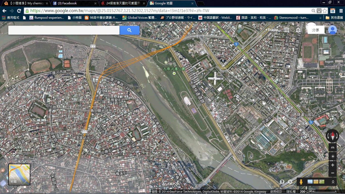Click the translate extension icon
345x194 pixels.
[333, 11]
